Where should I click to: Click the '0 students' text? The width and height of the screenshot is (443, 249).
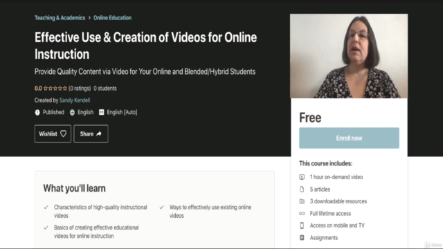(x=105, y=89)
